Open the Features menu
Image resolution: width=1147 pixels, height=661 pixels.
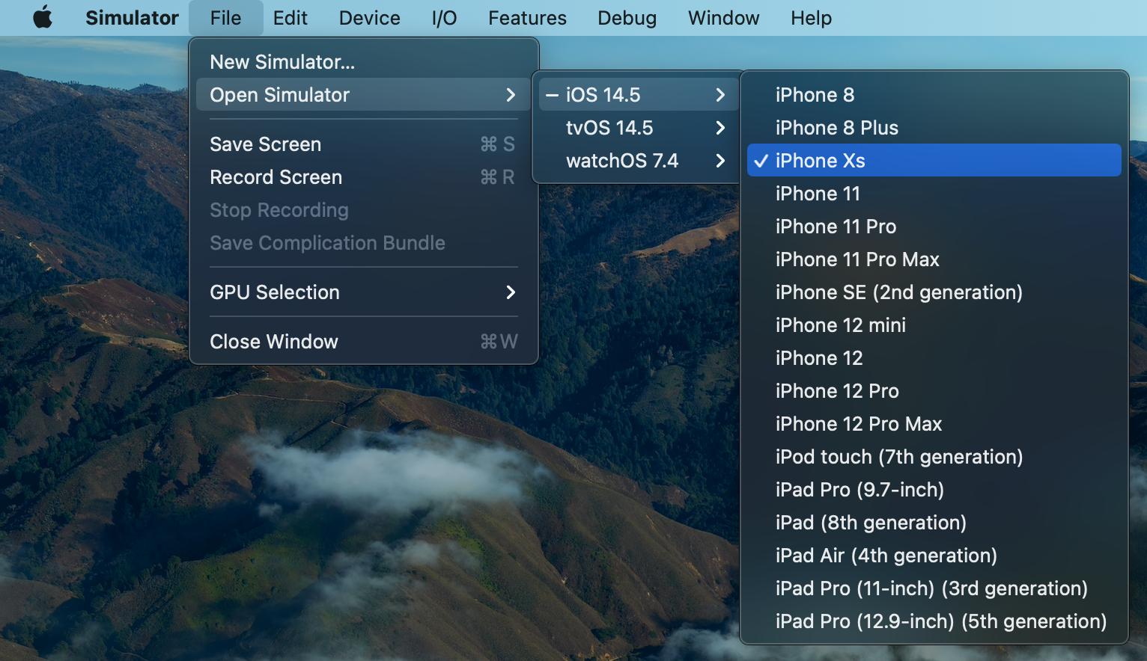coord(527,17)
